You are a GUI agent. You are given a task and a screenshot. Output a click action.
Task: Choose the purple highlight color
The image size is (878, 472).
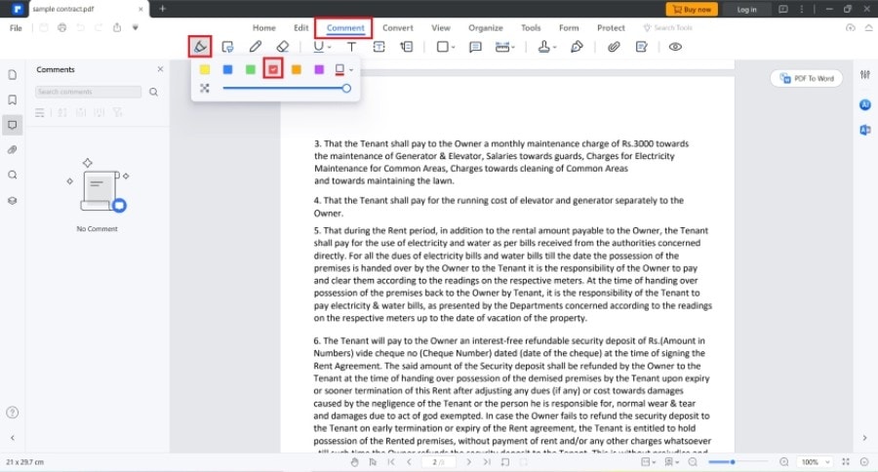tap(319, 69)
